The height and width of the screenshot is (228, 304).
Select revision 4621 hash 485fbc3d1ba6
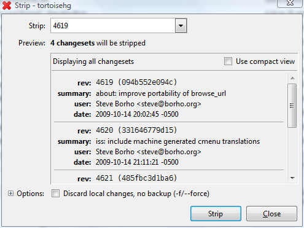tap(136, 178)
